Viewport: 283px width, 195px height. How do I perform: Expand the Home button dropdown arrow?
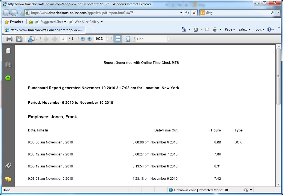click(189, 29)
